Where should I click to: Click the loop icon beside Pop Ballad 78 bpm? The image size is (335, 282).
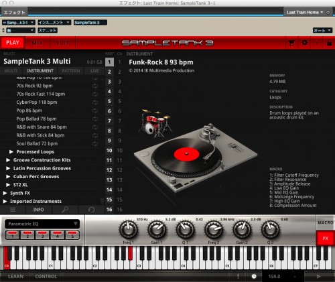(x=95, y=119)
